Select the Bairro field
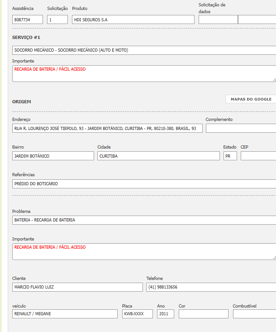This screenshot has height=332, width=276. point(53,156)
